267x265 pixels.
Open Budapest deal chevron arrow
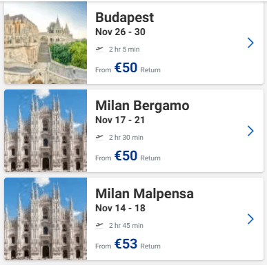tap(250, 43)
